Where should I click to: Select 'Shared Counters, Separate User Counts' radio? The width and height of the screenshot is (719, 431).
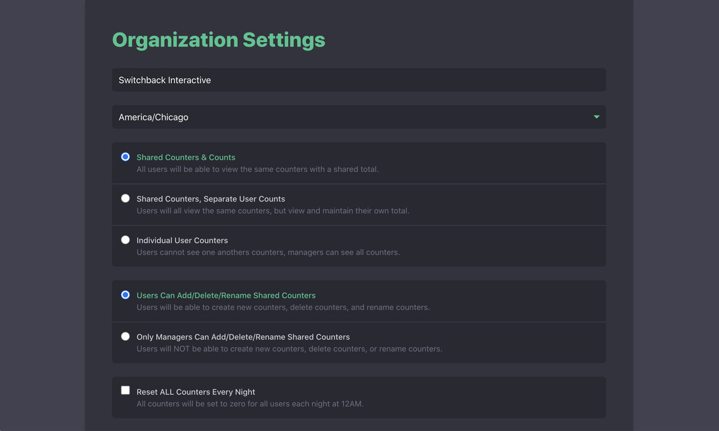click(125, 198)
